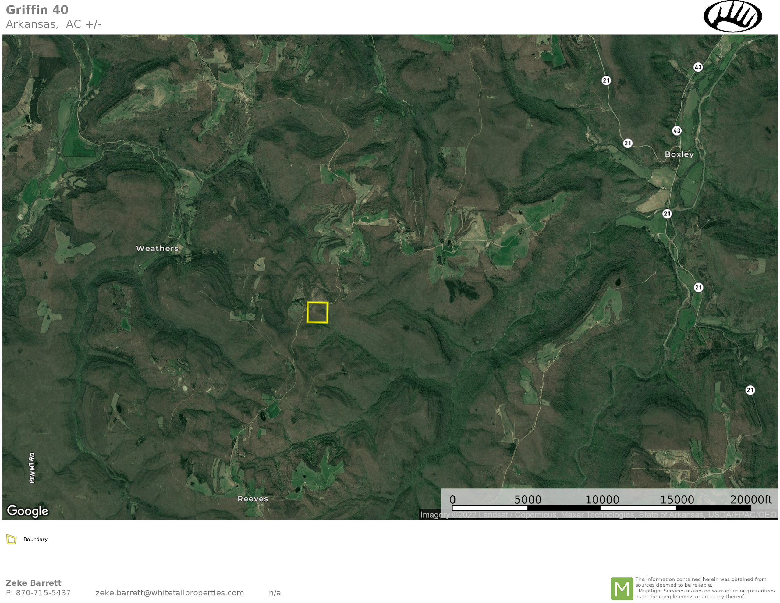Click Highway 43 marker near top
This screenshot has width=780, height=603.
tap(698, 67)
